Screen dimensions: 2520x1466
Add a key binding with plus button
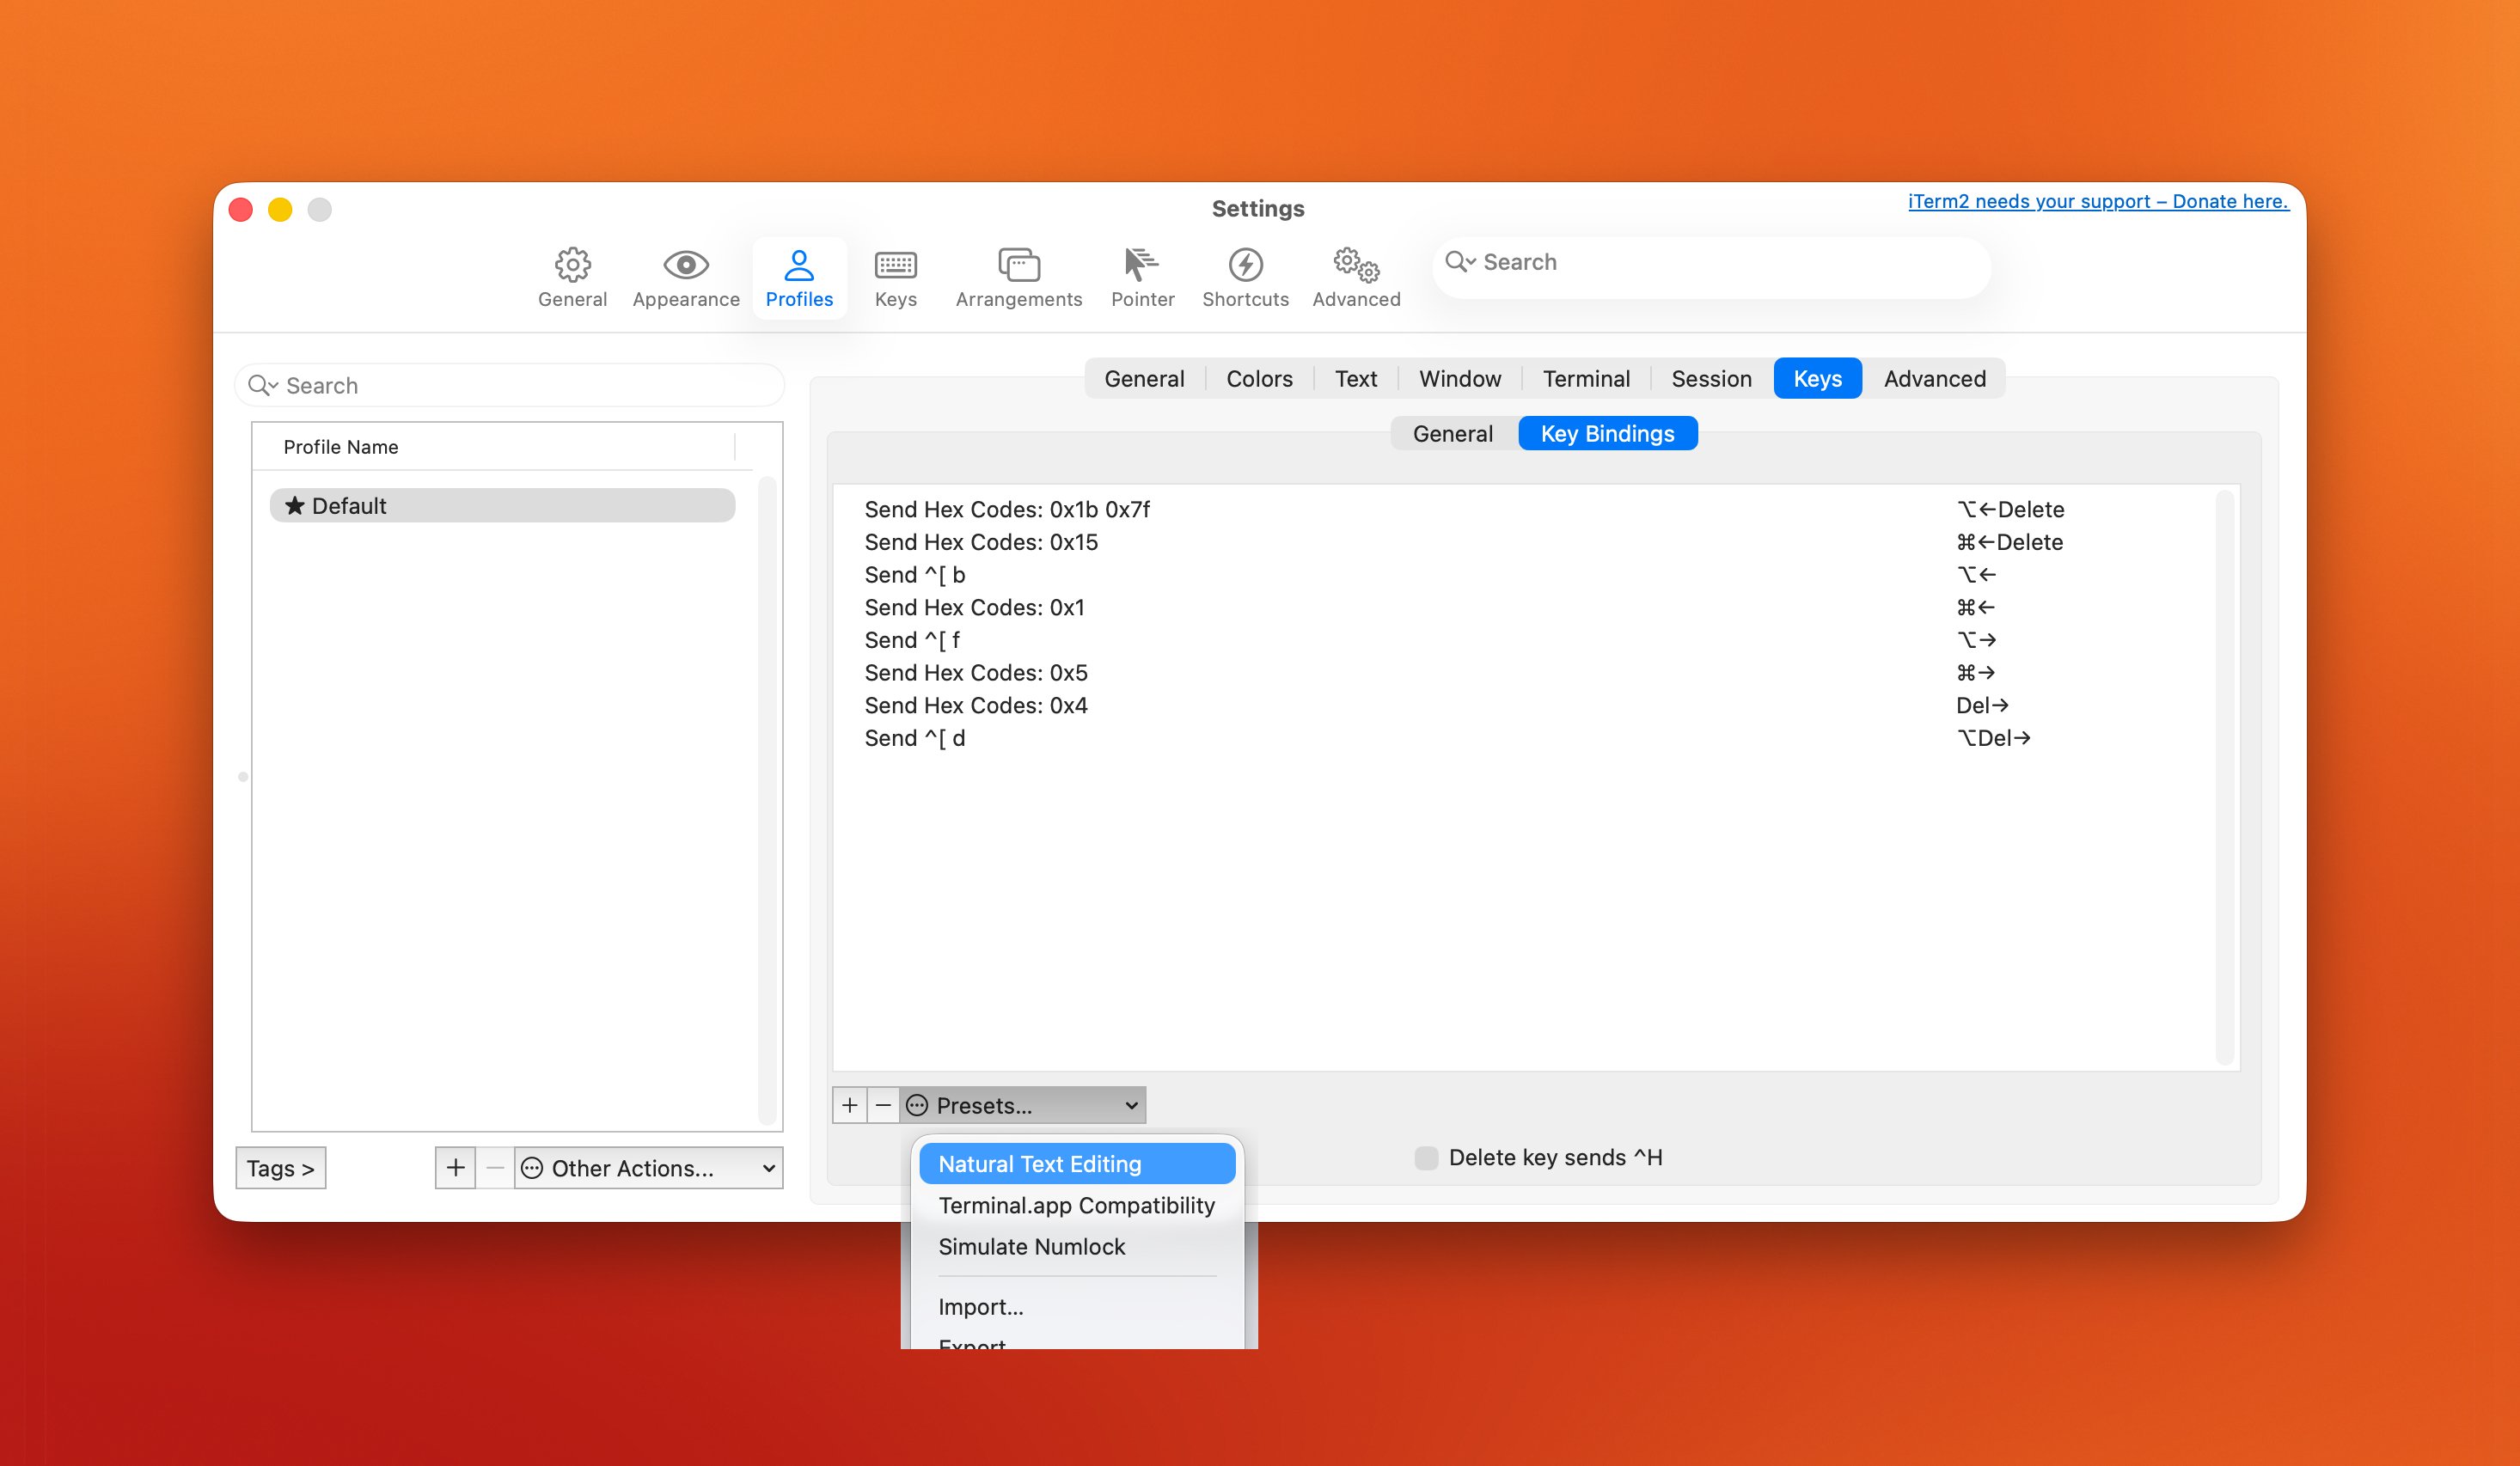[x=849, y=1105]
